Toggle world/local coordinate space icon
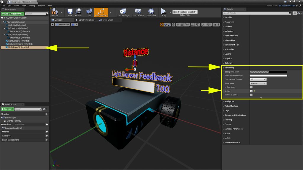 coord(173,24)
